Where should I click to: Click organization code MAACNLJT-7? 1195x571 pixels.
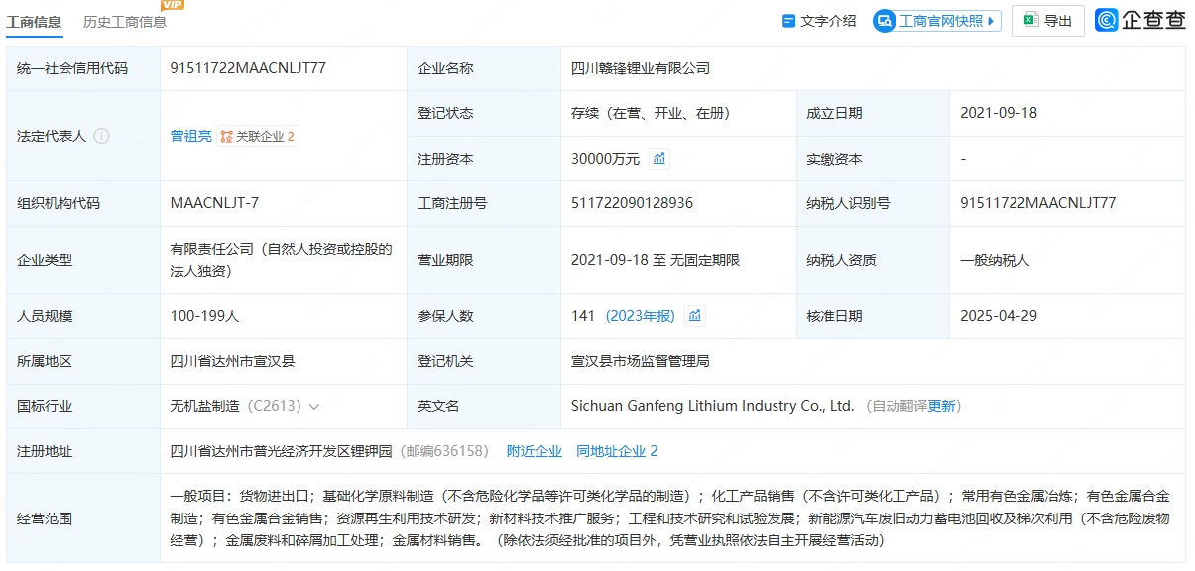pyautogui.click(x=215, y=203)
